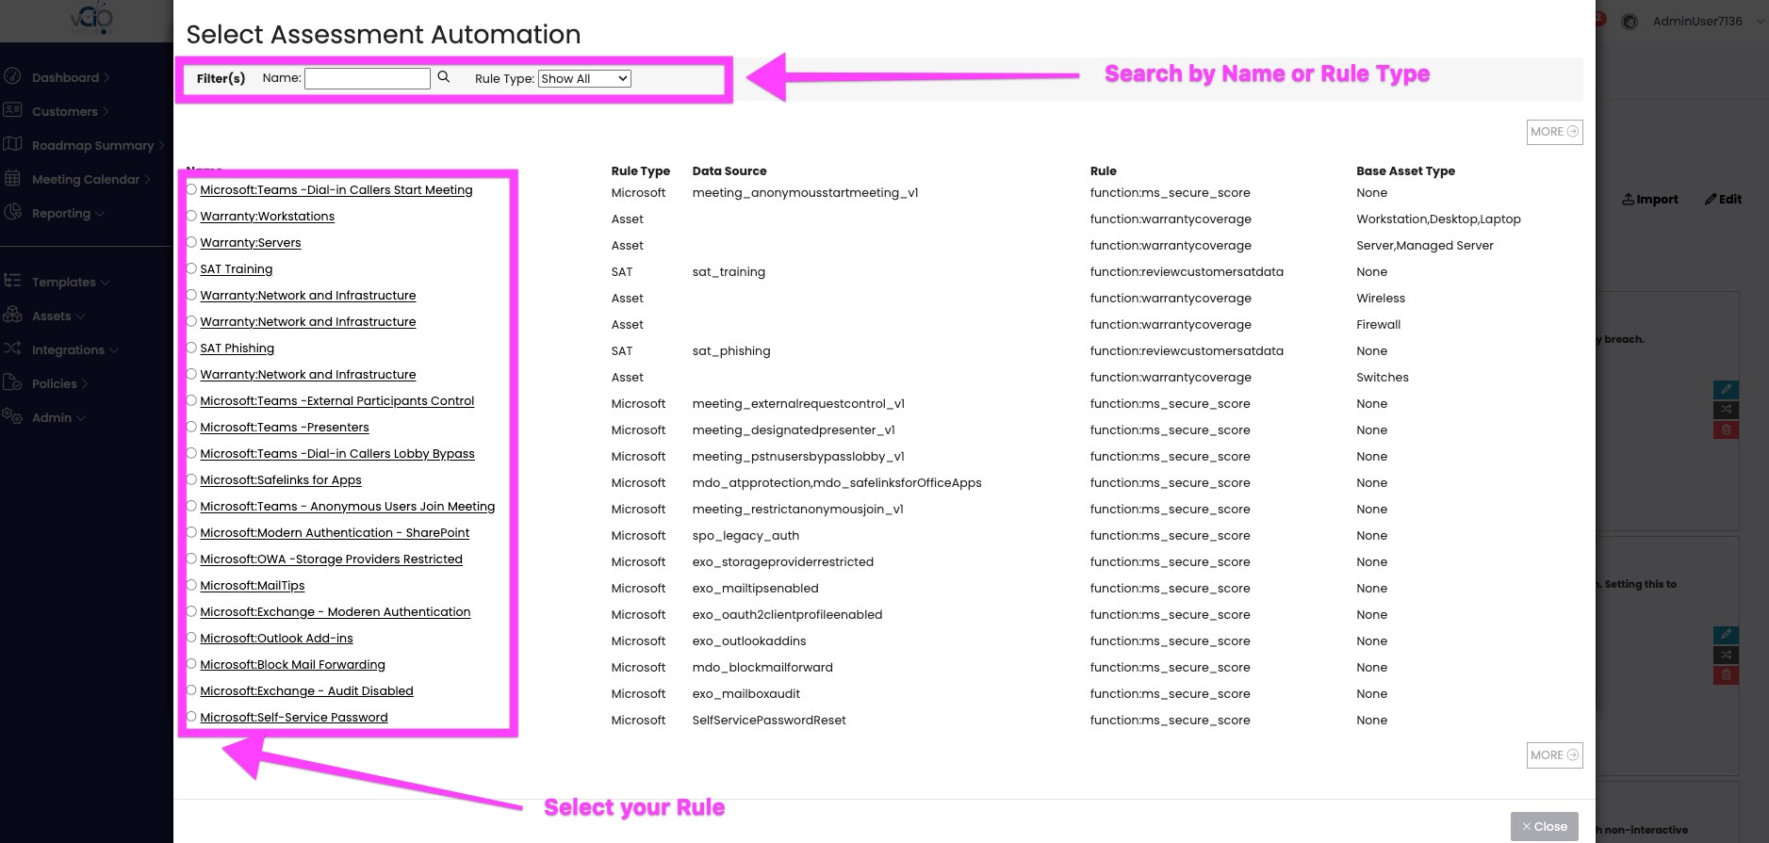Image resolution: width=1769 pixels, height=843 pixels.
Task: Open Teams -Dial-in Callers Lobby Bypass link
Action: (337, 453)
